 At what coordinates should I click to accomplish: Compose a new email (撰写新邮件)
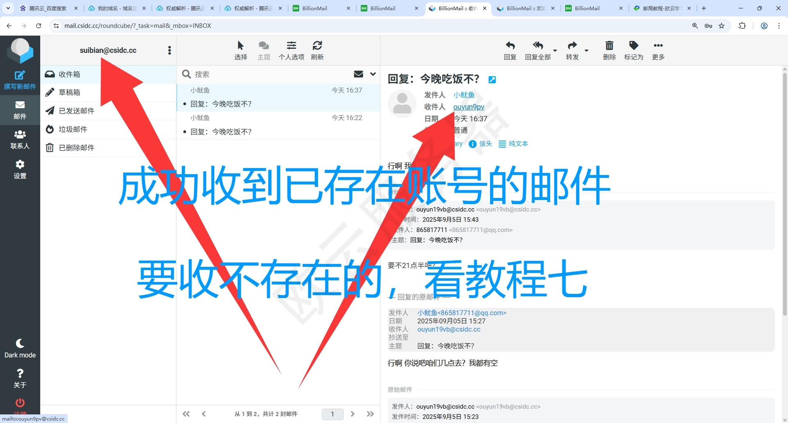coord(20,80)
